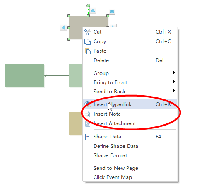Click the Cut scissors icon
209x186 pixels.
click(88, 32)
